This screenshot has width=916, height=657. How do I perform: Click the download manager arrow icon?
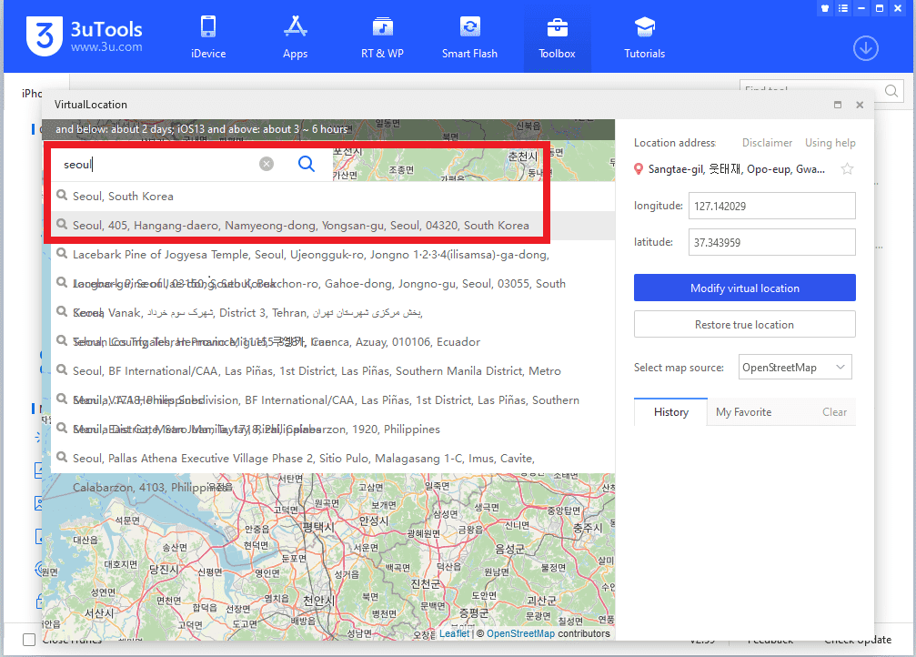coord(865,48)
